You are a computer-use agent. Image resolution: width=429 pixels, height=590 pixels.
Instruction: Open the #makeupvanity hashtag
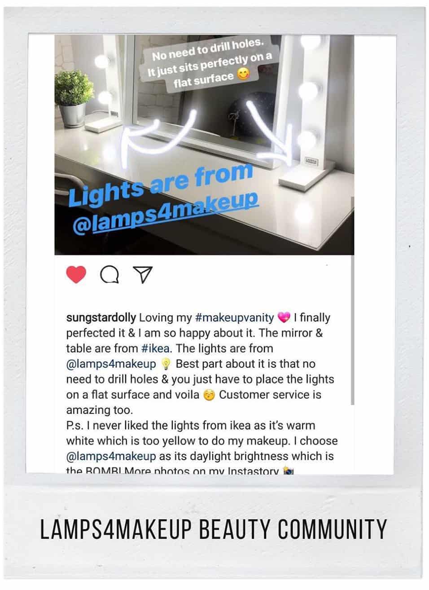235,317
